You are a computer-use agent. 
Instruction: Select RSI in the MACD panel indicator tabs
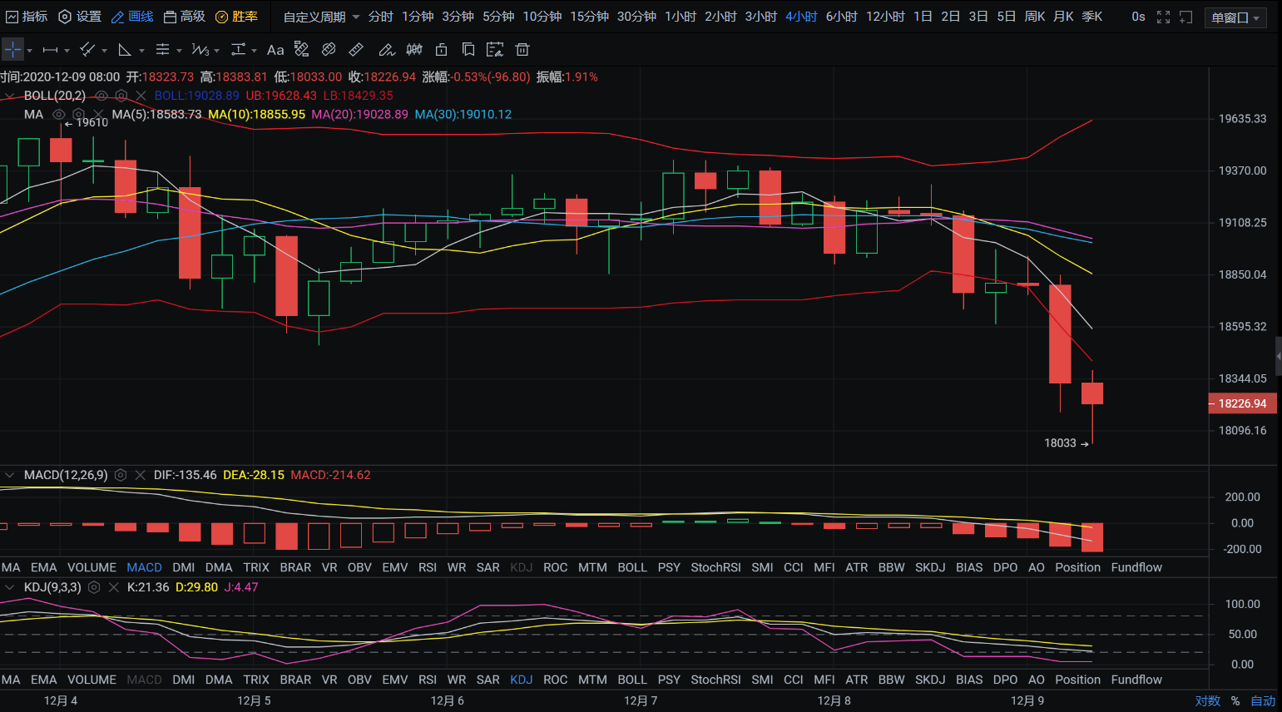click(427, 567)
